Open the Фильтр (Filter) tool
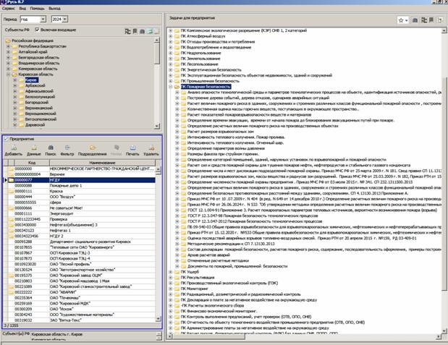The width and height of the screenshot is (448, 345). pos(68,148)
